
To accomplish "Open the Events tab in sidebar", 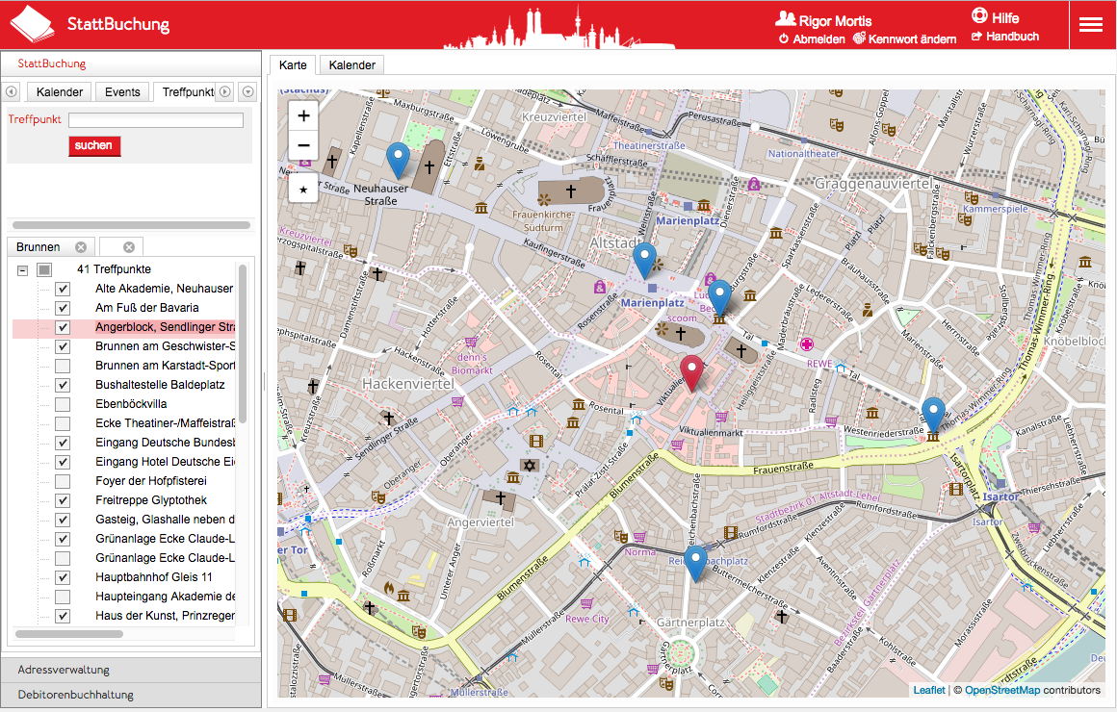I will coord(122,92).
